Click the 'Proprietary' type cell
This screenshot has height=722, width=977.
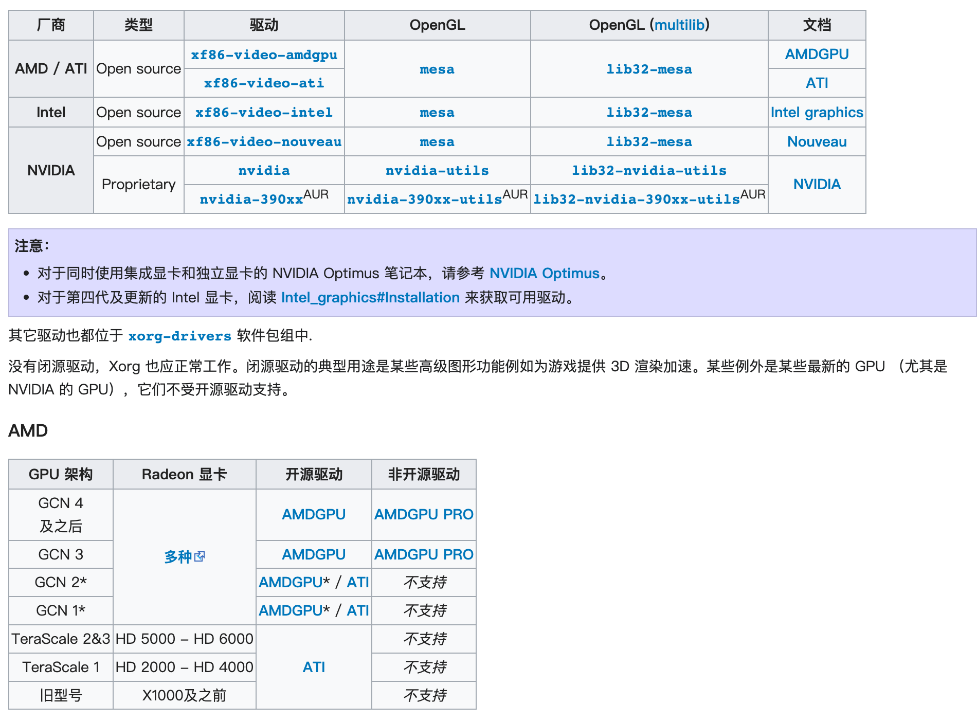pos(138,184)
